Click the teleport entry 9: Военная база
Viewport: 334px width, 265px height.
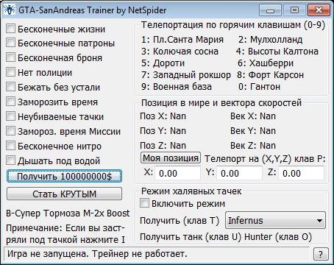point(177,87)
